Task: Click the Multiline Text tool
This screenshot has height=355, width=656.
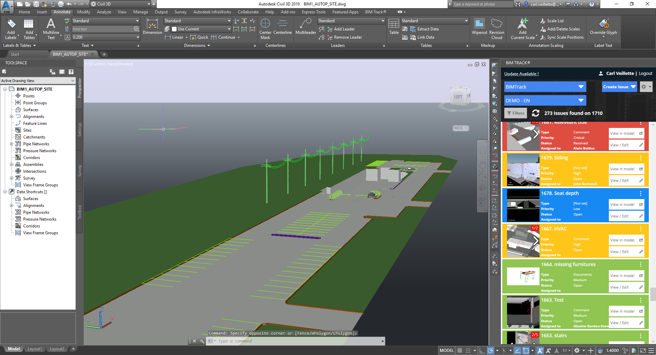Action: (x=51, y=29)
